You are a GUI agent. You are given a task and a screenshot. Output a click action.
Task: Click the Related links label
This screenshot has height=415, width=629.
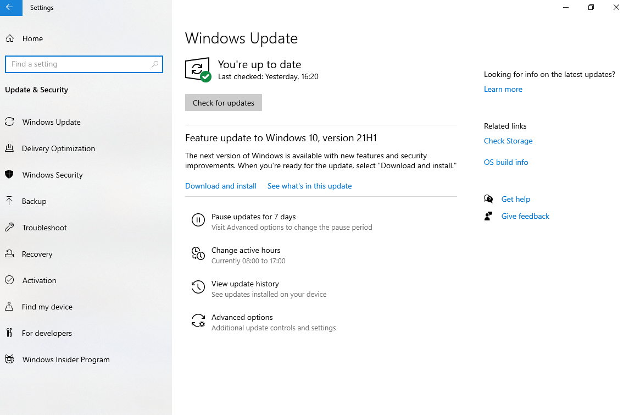coord(505,126)
